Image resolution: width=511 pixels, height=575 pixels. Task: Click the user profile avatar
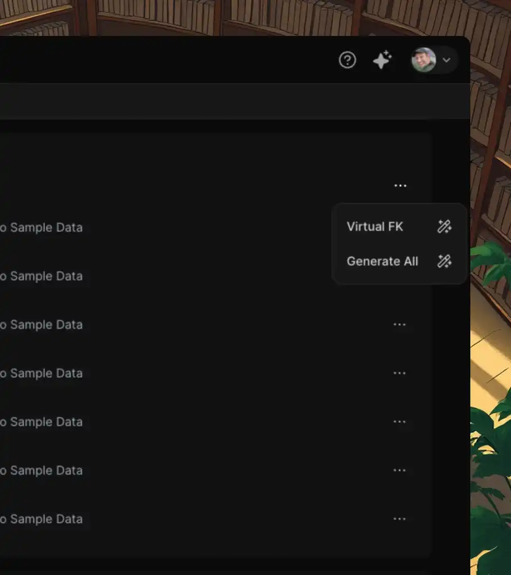(423, 60)
